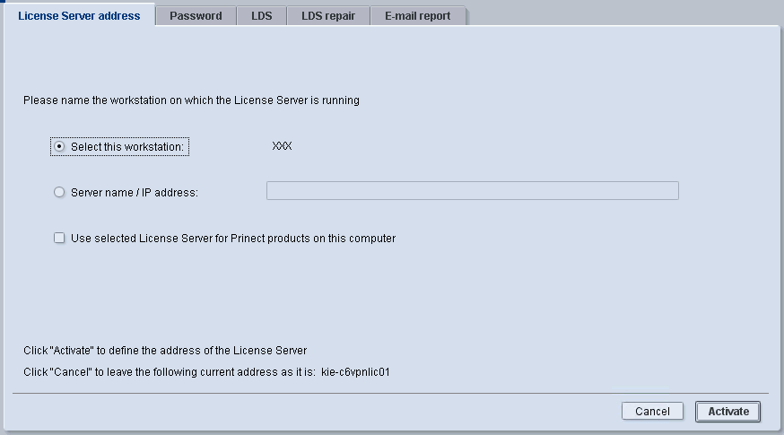
Task: Click the 'Click "Activate" to define' hint line
Action: [x=165, y=351]
